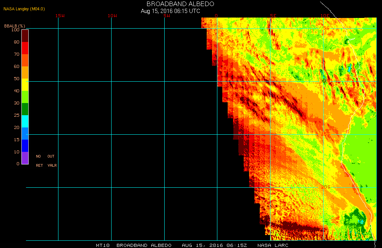
Task: Click the 0 longitude label at top
Action: pyautogui.click(x=216, y=16)
